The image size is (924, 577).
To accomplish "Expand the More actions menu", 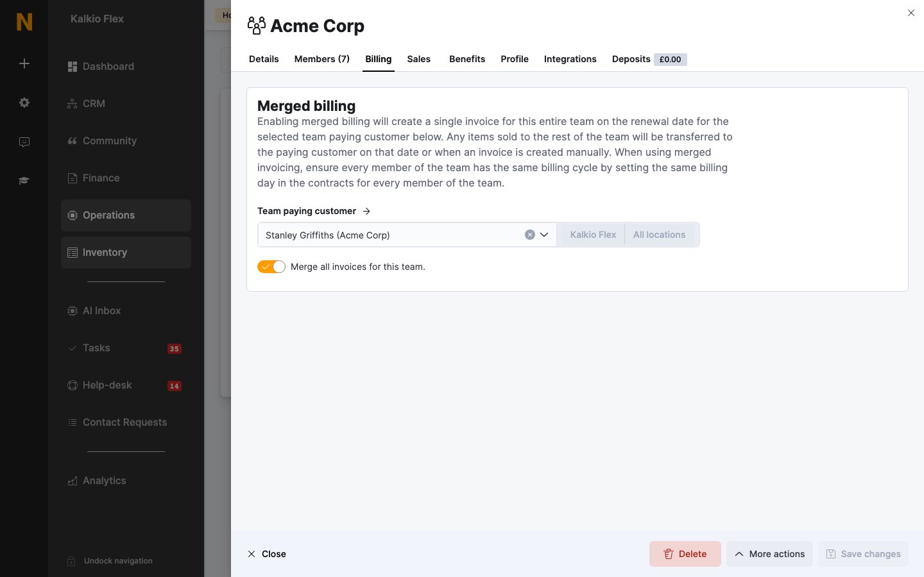I will click(x=769, y=554).
